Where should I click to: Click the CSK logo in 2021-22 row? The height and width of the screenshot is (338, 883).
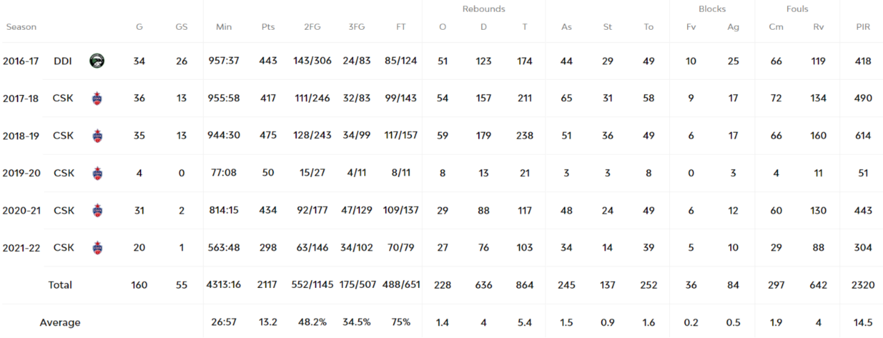(x=97, y=248)
